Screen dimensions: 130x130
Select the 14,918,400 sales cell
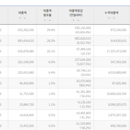[x=22, y=115]
